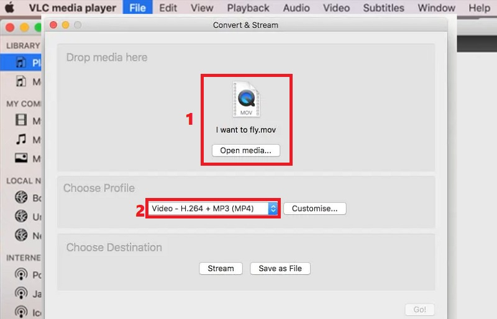Screen dimensions: 497x319
Task: Open the View menu
Action: click(x=202, y=7)
